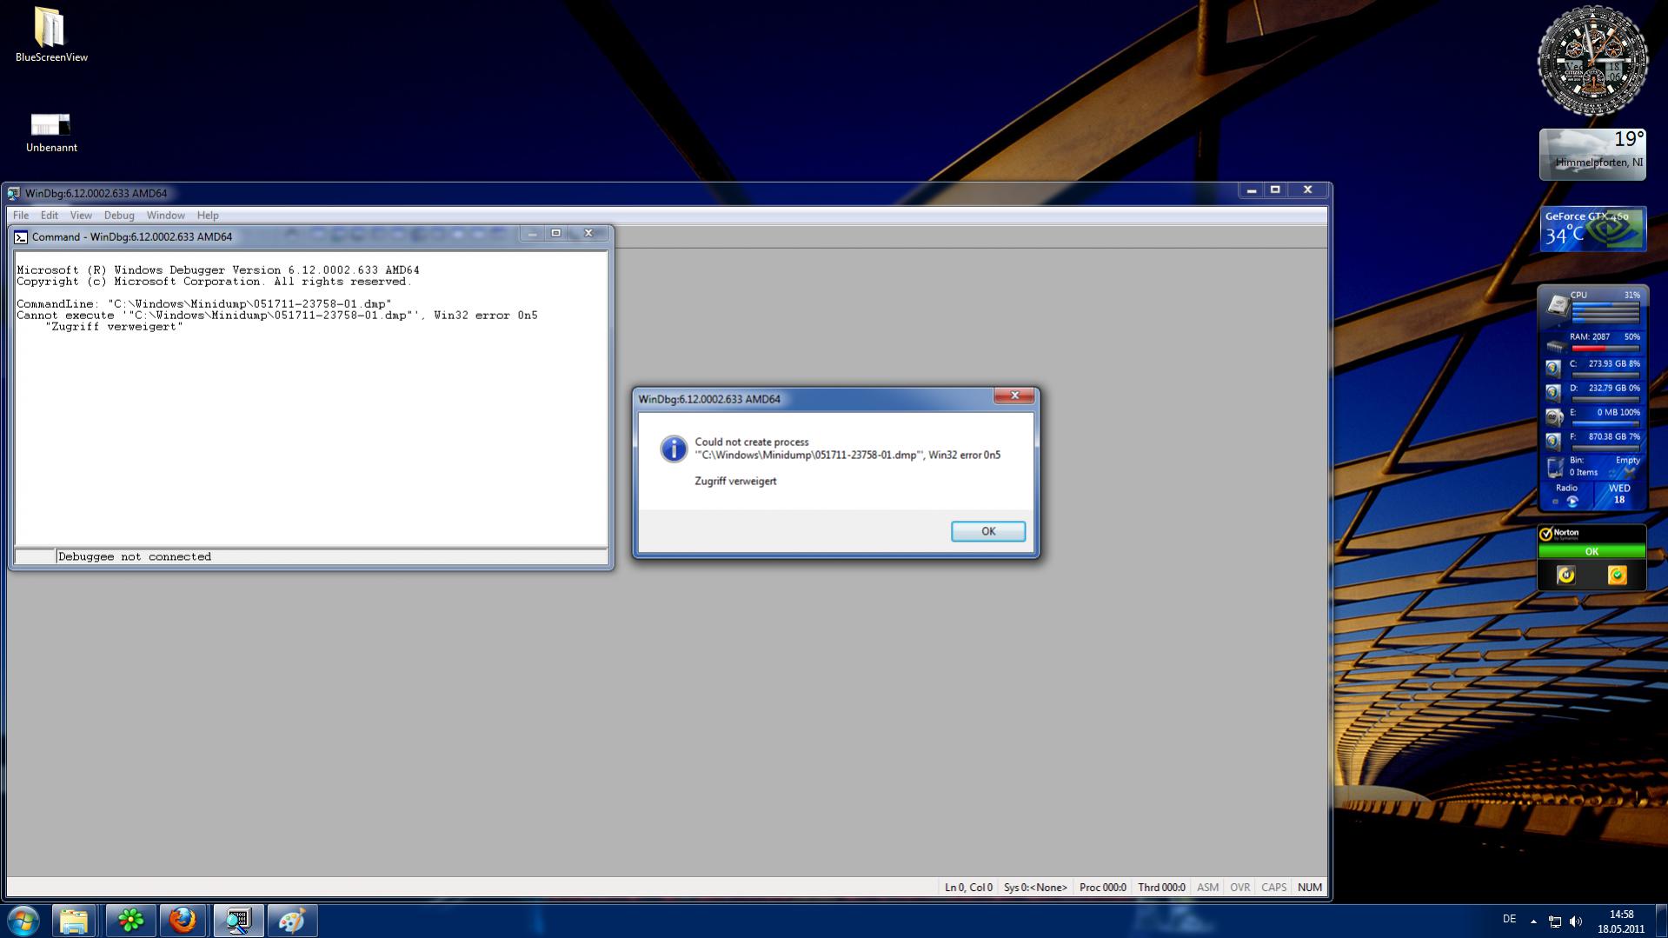The image size is (1668, 938).
Task: Click the RAM usage bar
Action: 1605,349
